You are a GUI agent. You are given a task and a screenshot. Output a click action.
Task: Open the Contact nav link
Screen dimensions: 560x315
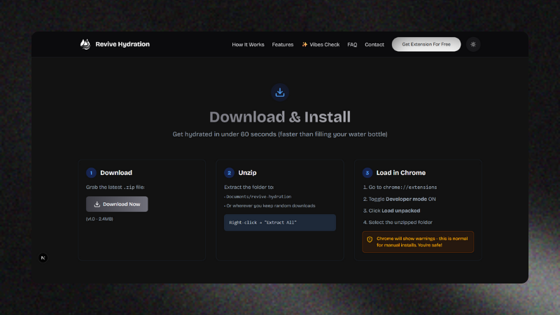tap(374, 45)
